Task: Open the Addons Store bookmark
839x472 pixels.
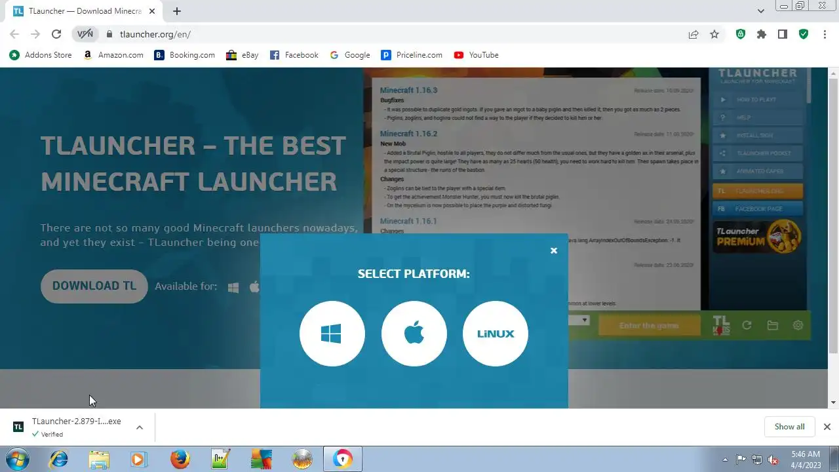Action: pos(41,55)
